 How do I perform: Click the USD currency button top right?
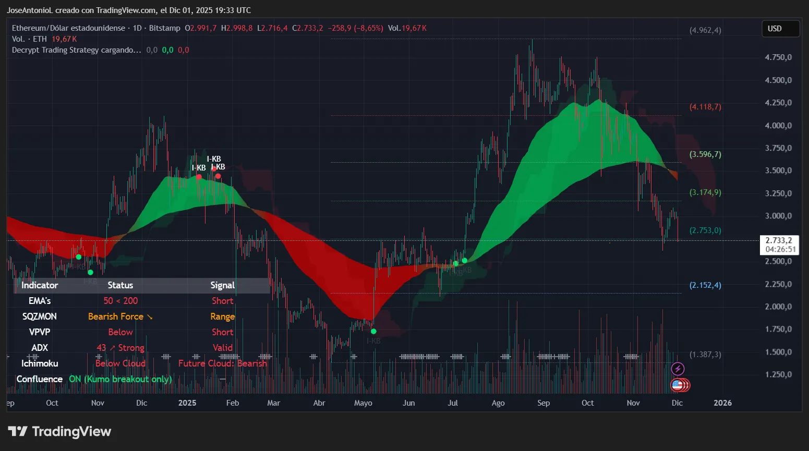(780, 29)
